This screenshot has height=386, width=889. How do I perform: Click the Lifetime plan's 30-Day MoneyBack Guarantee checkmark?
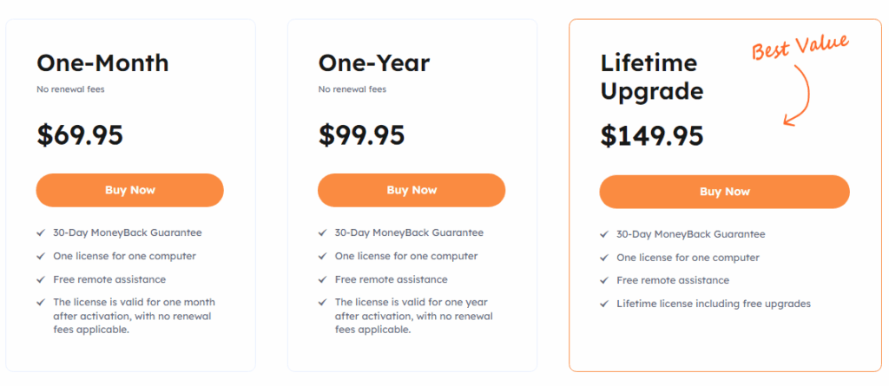(x=604, y=234)
